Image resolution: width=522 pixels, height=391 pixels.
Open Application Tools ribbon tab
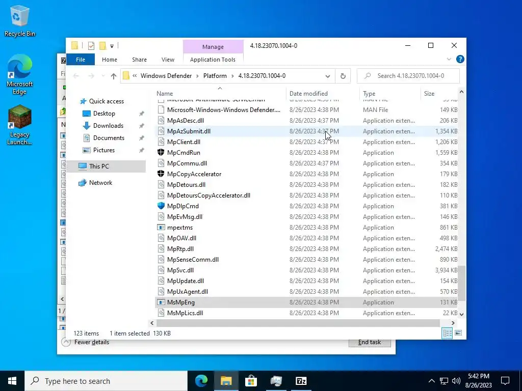[213, 60]
